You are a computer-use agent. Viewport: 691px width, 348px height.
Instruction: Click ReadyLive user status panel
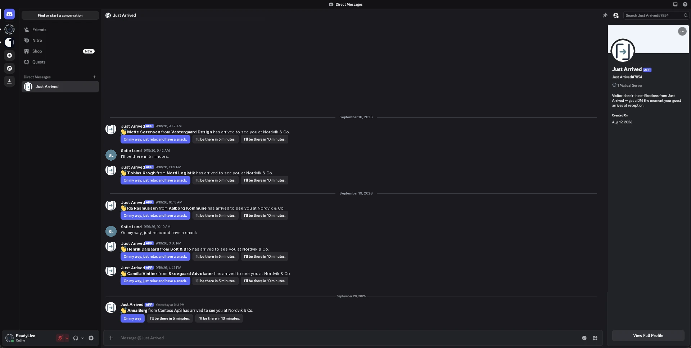pyautogui.click(x=28, y=338)
